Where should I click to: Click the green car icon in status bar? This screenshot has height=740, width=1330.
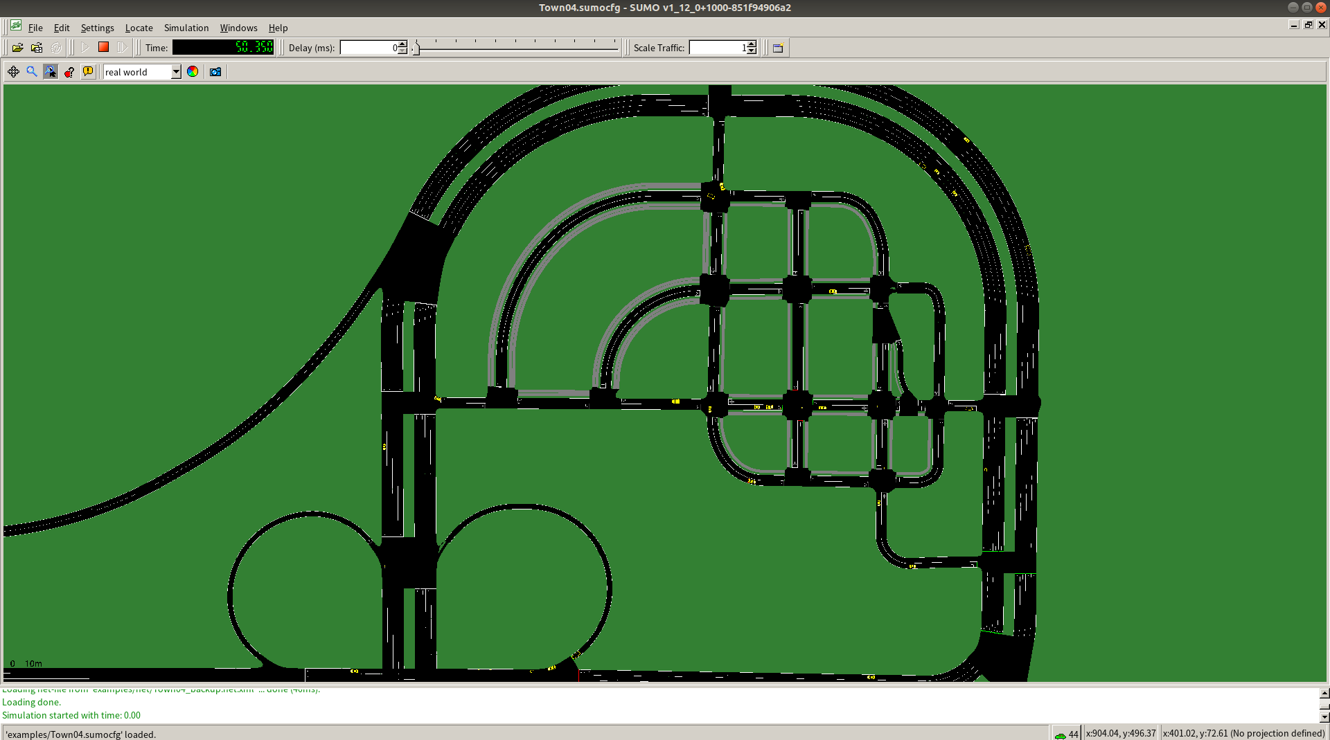coord(1060,734)
